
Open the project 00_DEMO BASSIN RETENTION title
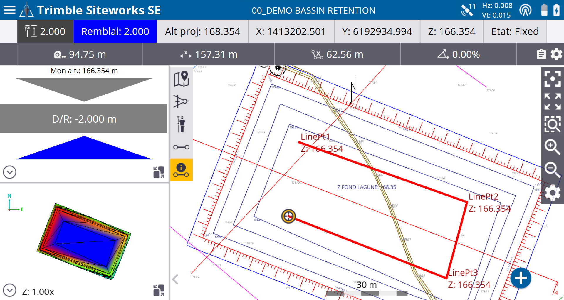314,10
